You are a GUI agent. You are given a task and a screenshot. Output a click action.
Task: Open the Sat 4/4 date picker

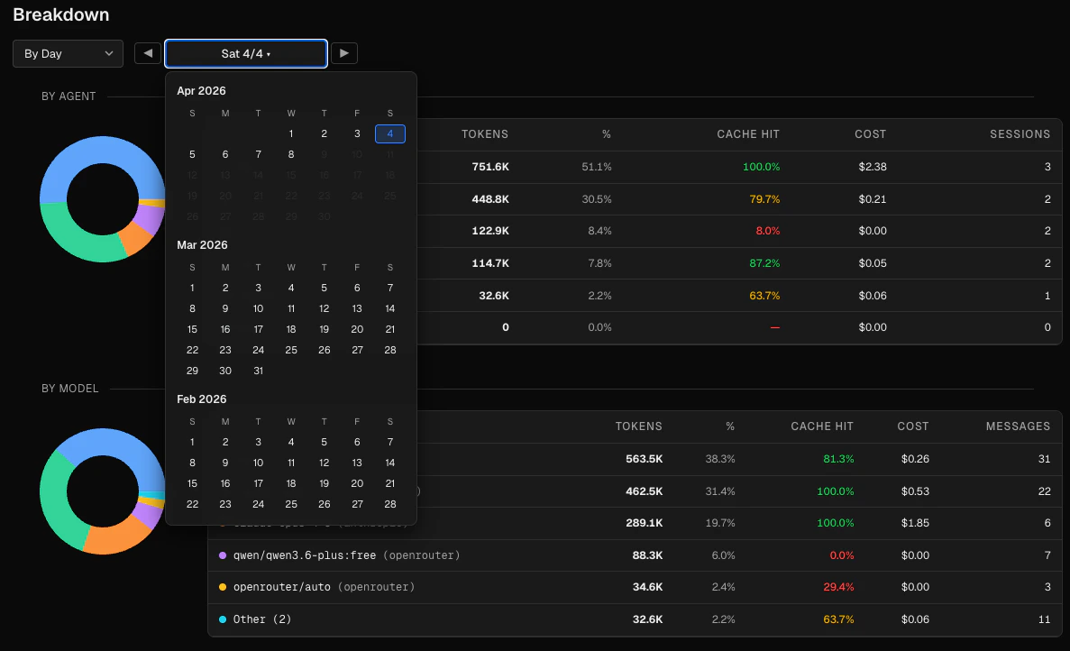245,53
